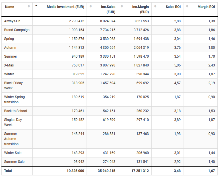Image resolution: width=220 pixels, height=176 pixels.
Task: Select the Always-On row name
Action: pos(12,21)
